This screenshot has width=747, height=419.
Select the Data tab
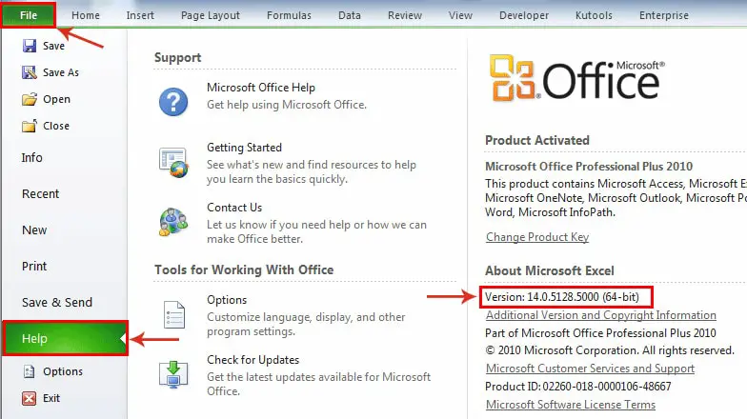pos(349,15)
